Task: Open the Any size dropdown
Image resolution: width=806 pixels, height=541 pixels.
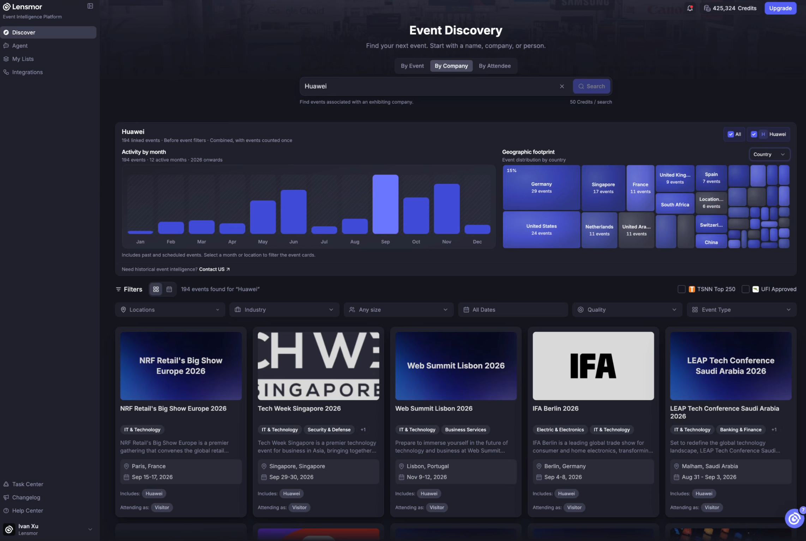Action: tap(398, 310)
